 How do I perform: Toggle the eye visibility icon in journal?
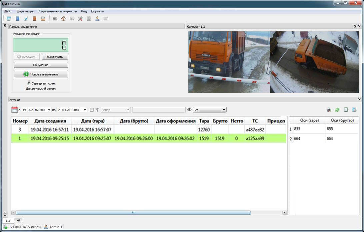[189, 110]
